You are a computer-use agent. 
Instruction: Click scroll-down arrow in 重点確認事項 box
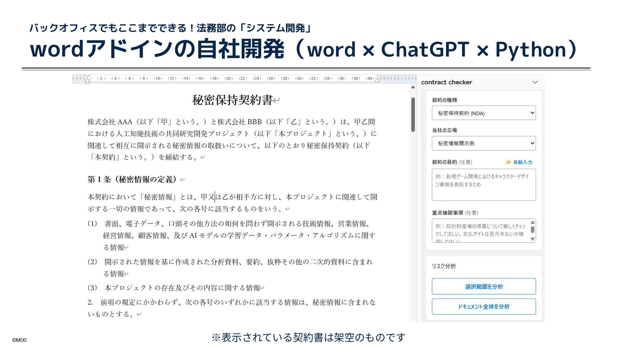pyautogui.click(x=532, y=239)
